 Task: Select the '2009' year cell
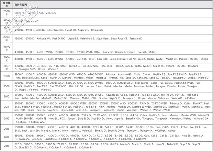[x=6, y=86]
